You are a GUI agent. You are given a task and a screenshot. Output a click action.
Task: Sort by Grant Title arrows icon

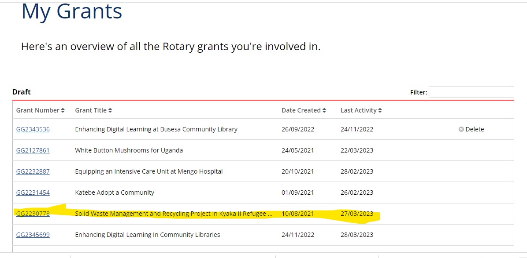coord(110,110)
